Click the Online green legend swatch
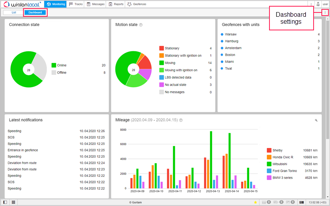The image size is (330, 206). pos(54,65)
